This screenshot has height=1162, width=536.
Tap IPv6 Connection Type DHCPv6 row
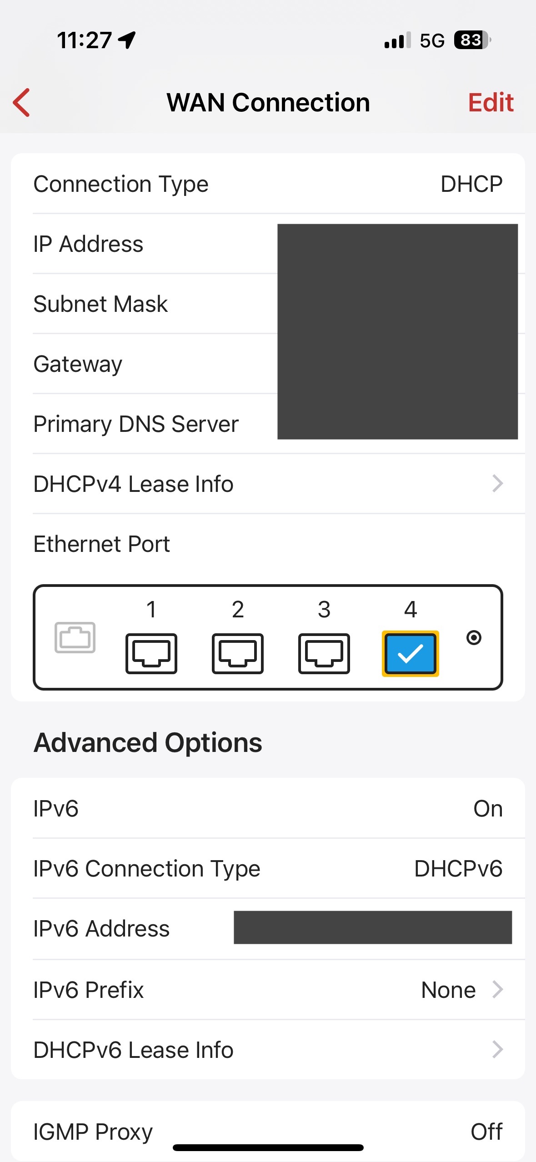click(268, 868)
